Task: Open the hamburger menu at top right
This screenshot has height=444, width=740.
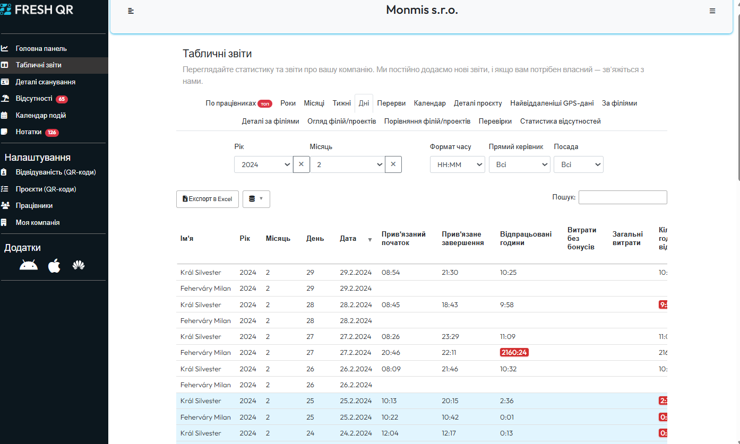Action: tap(712, 11)
